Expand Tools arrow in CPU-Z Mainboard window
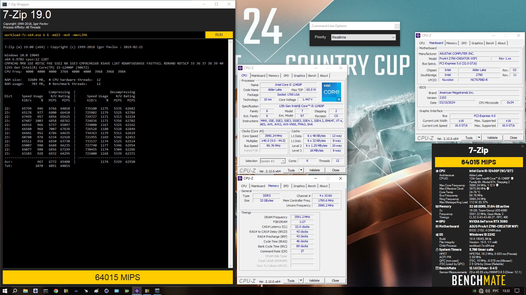The height and width of the screenshot is (295, 526). point(479,138)
